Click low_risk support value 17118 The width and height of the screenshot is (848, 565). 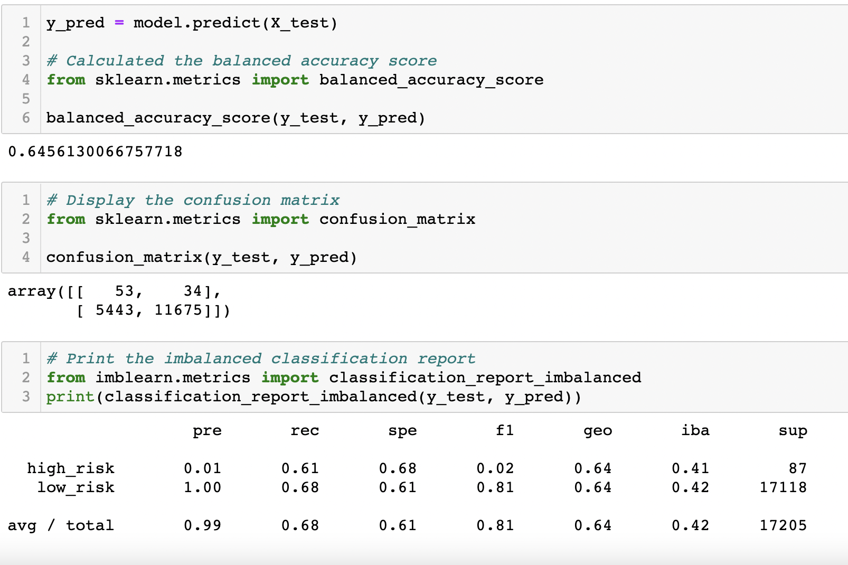click(x=784, y=488)
